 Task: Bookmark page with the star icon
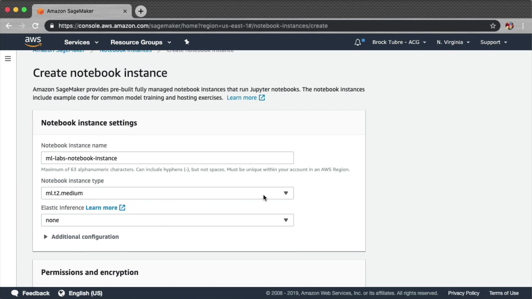pos(493,26)
